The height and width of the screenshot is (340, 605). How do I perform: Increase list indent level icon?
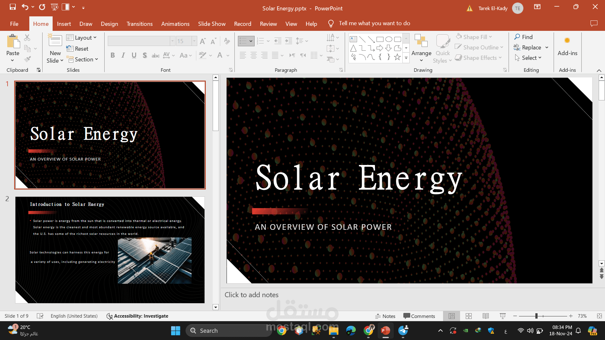click(288, 41)
